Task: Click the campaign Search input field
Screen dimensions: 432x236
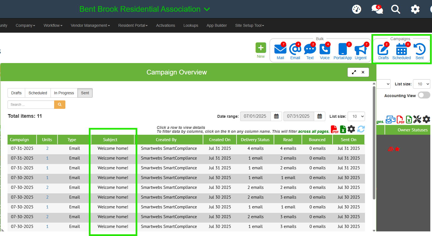Action: pyautogui.click(x=31, y=105)
